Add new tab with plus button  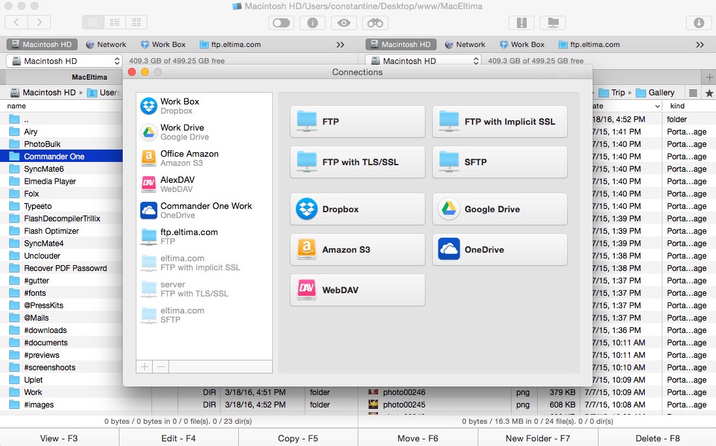coord(709,77)
